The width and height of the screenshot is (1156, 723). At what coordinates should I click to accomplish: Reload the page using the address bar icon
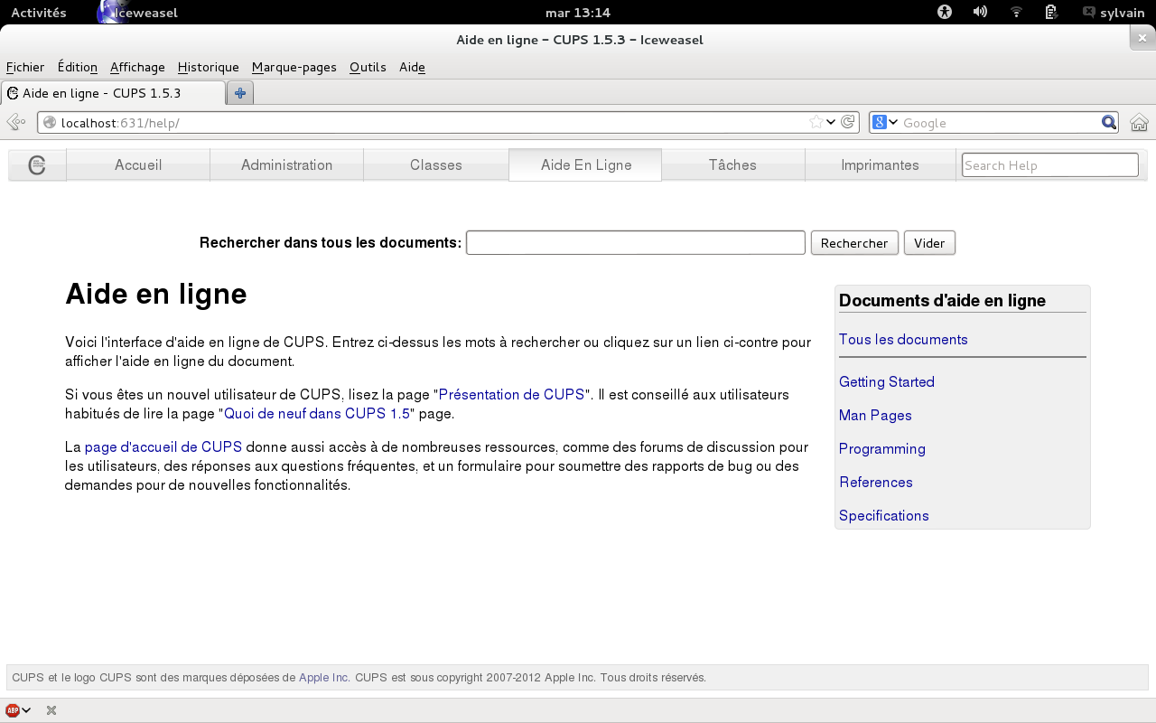pyautogui.click(x=848, y=122)
